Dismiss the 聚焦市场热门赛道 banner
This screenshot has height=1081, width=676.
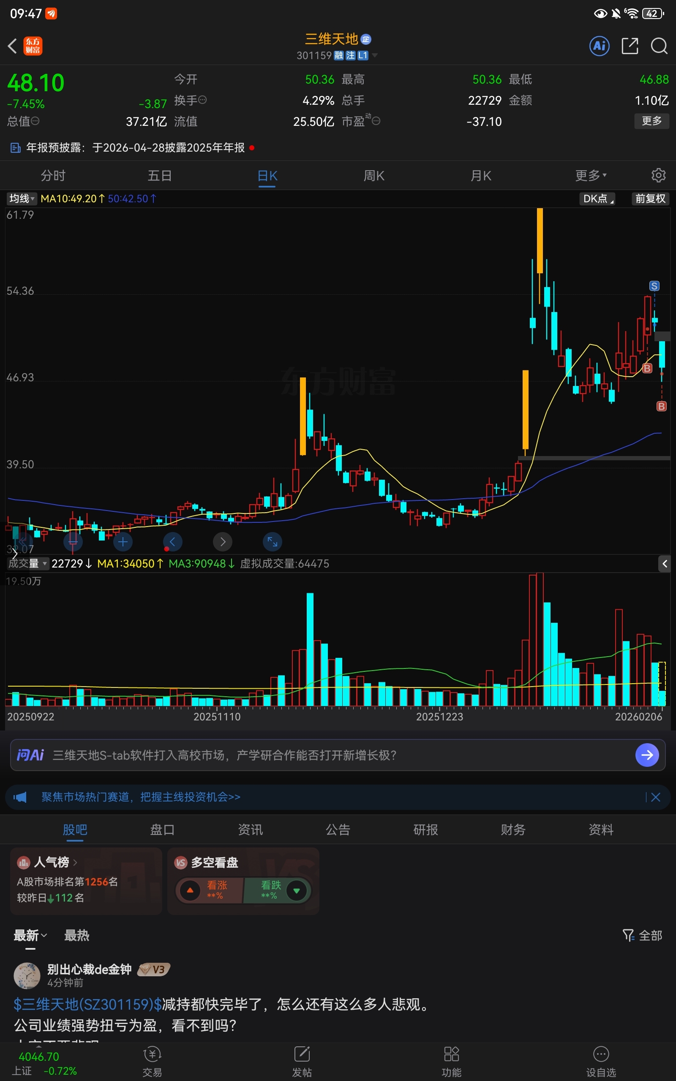[655, 797]
